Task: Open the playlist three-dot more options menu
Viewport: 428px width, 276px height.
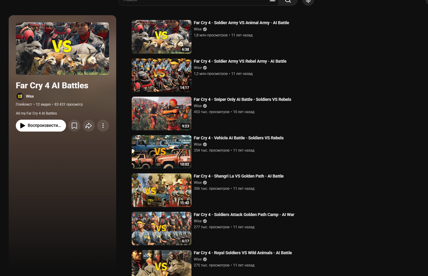Action: [x=103, y=125]
